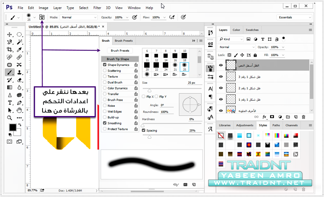
Task: Enable Texture checkbox
Action: click(105, 76)
